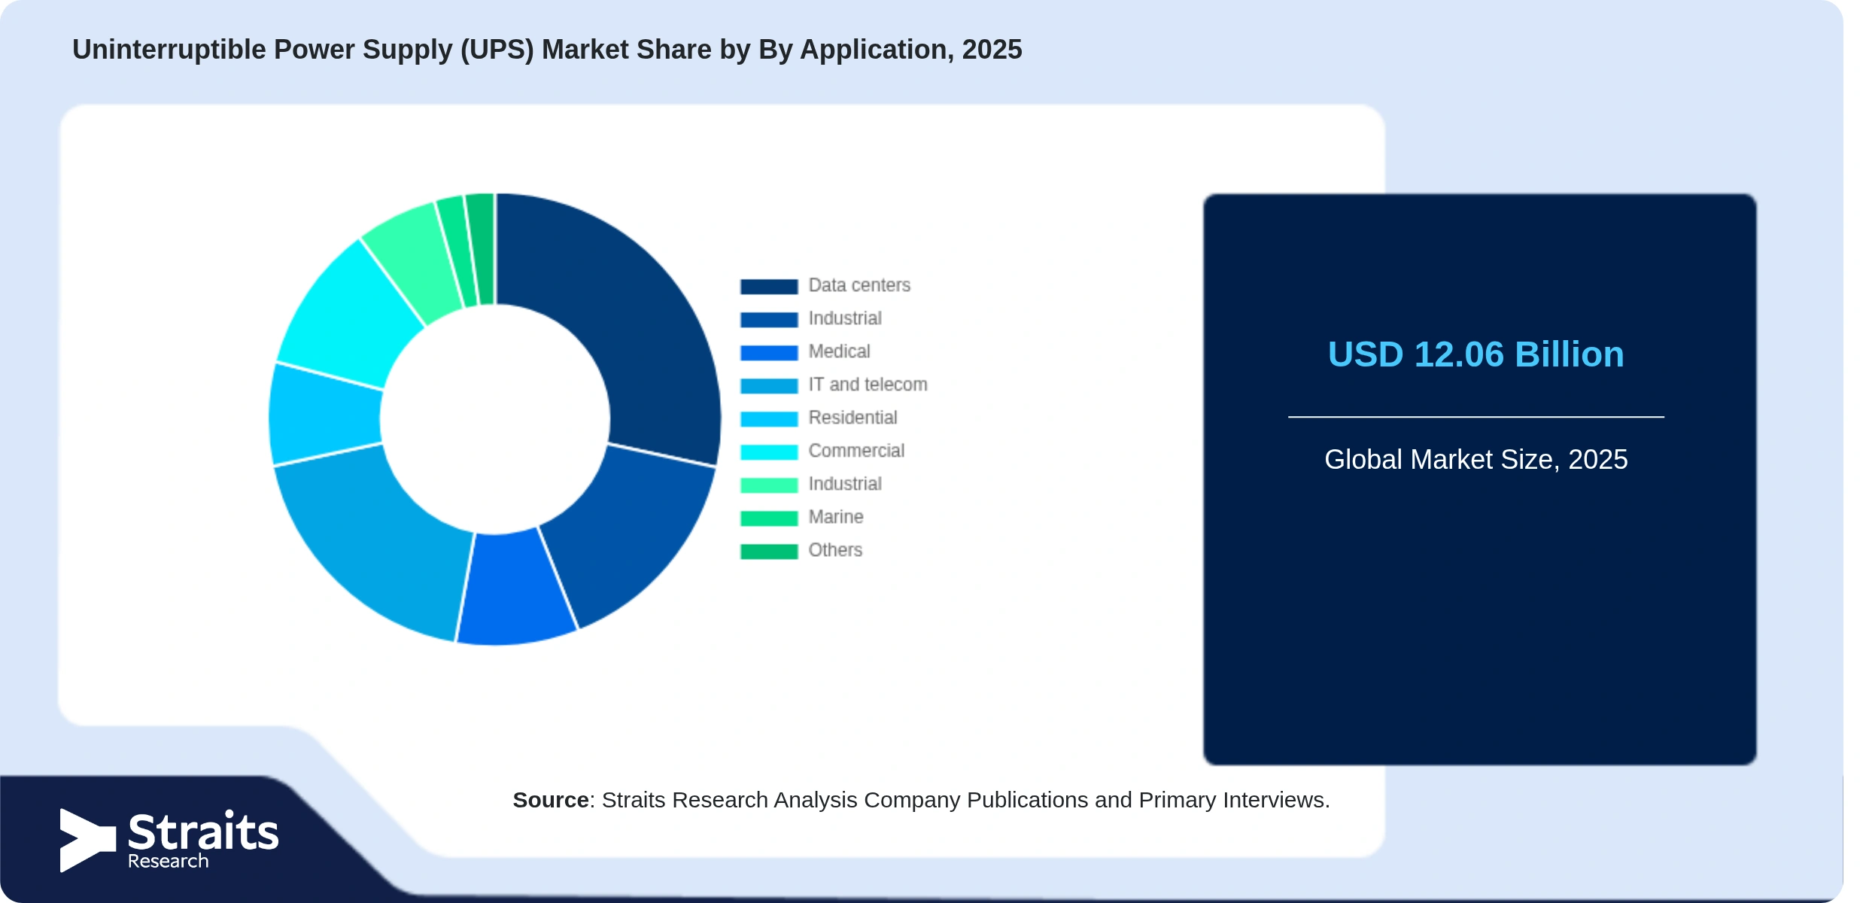Select the 'Commercial' legend label
This screenshot has width=1866, height=903.
(856, 451)
